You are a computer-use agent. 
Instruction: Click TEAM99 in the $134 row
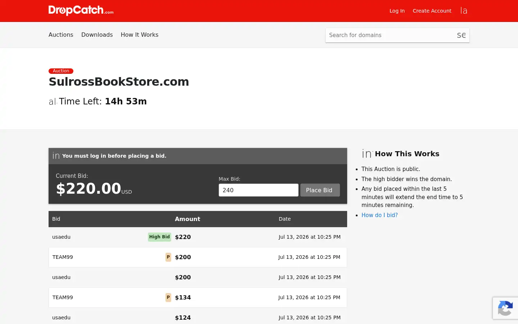click(63, 297)
